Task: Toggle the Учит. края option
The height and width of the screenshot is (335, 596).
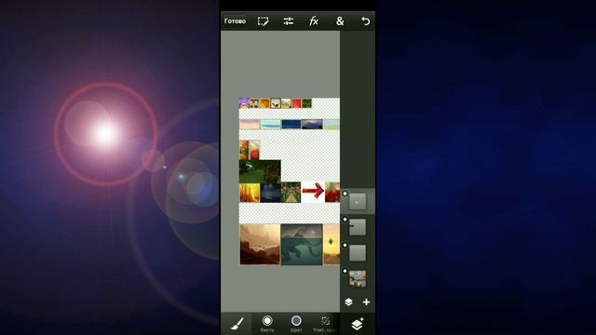Action: tap(325, 324)
